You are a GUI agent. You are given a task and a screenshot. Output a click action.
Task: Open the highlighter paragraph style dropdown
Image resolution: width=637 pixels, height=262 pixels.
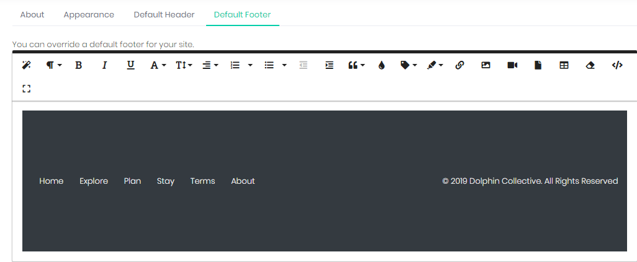[x=435, y=65]
